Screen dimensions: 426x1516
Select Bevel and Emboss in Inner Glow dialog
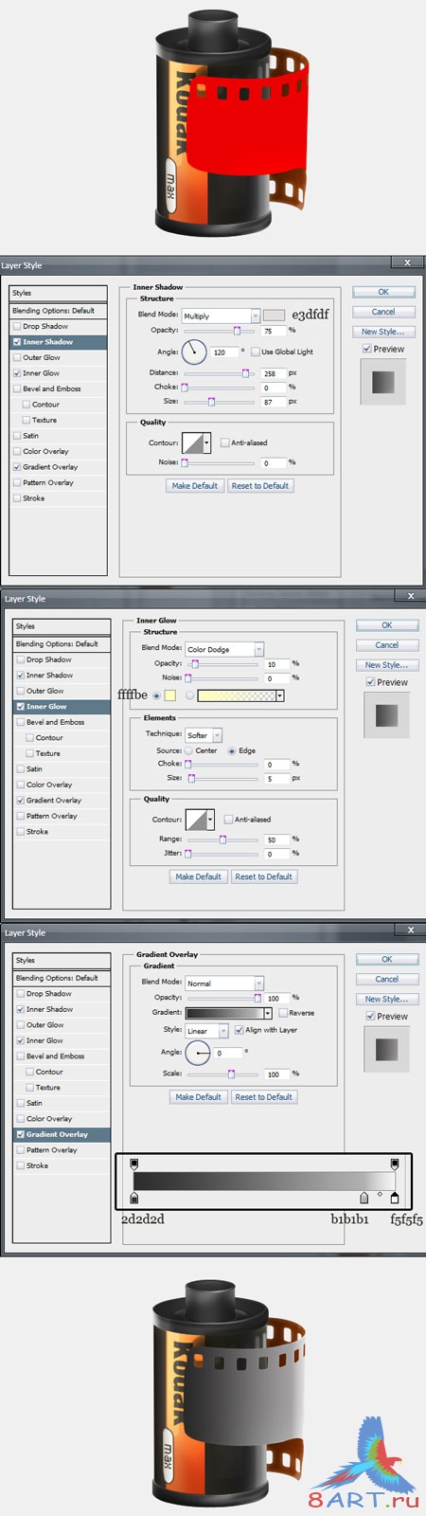click(x=62, y=722)
